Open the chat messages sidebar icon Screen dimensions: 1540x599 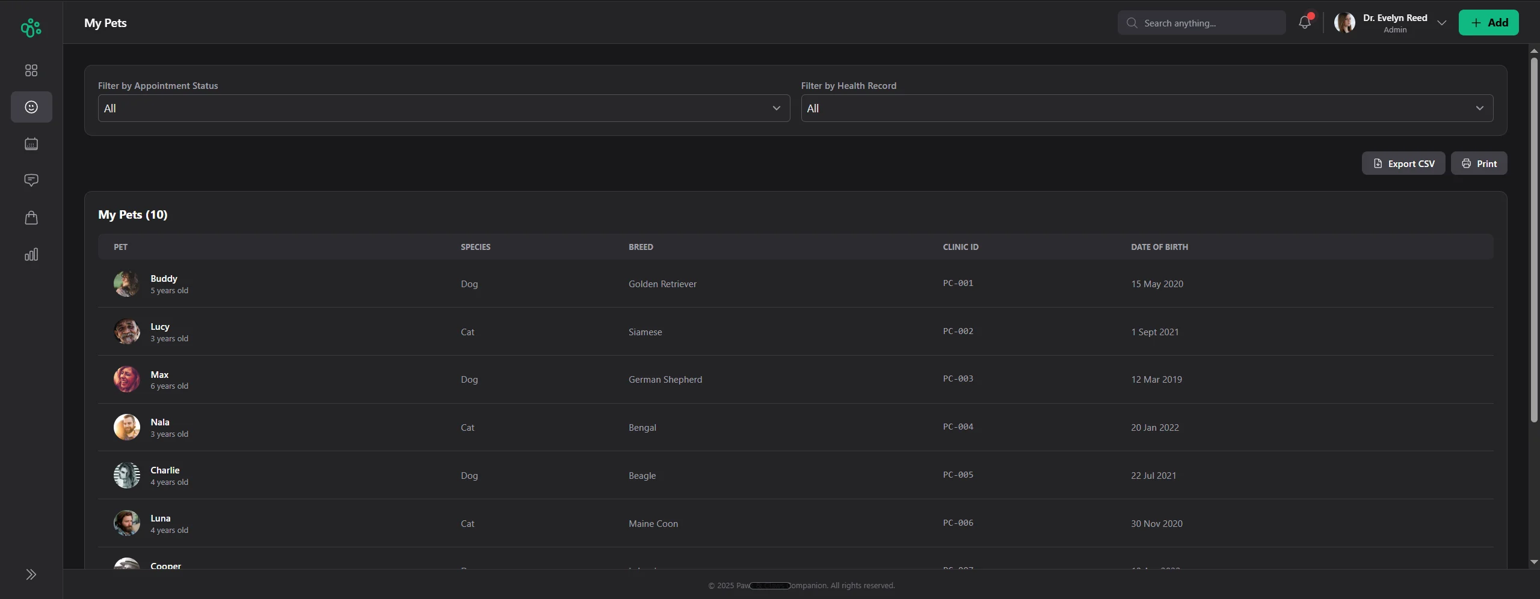pyautogui.click(x=31, y=180)
